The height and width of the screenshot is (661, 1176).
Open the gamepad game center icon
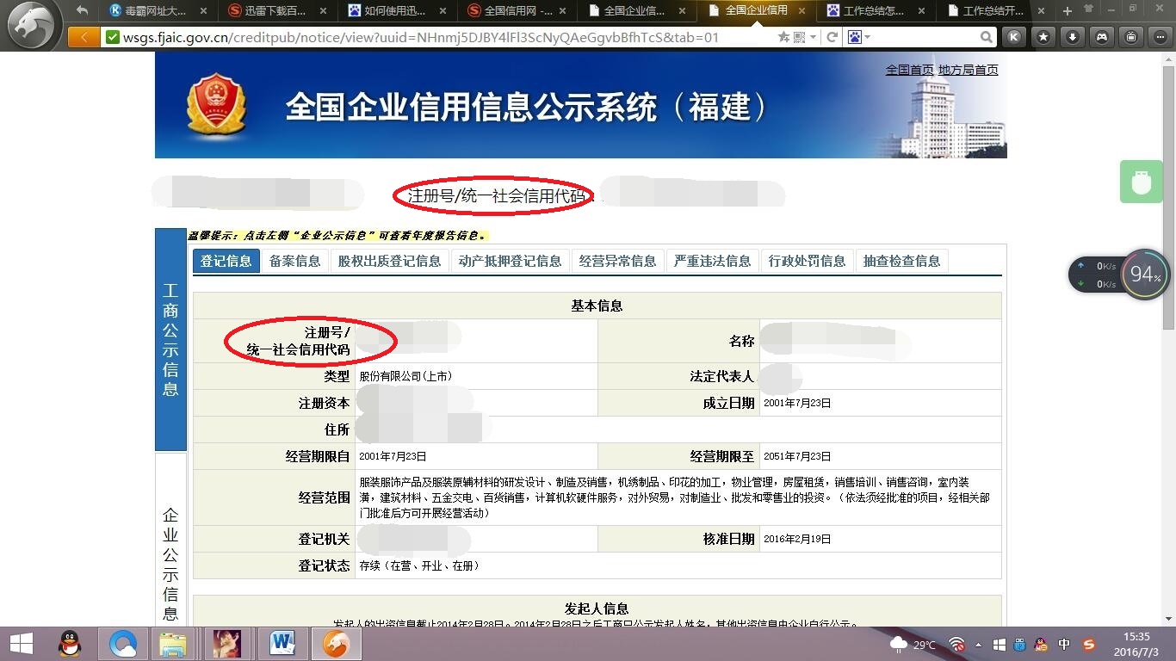[1101, 37]
